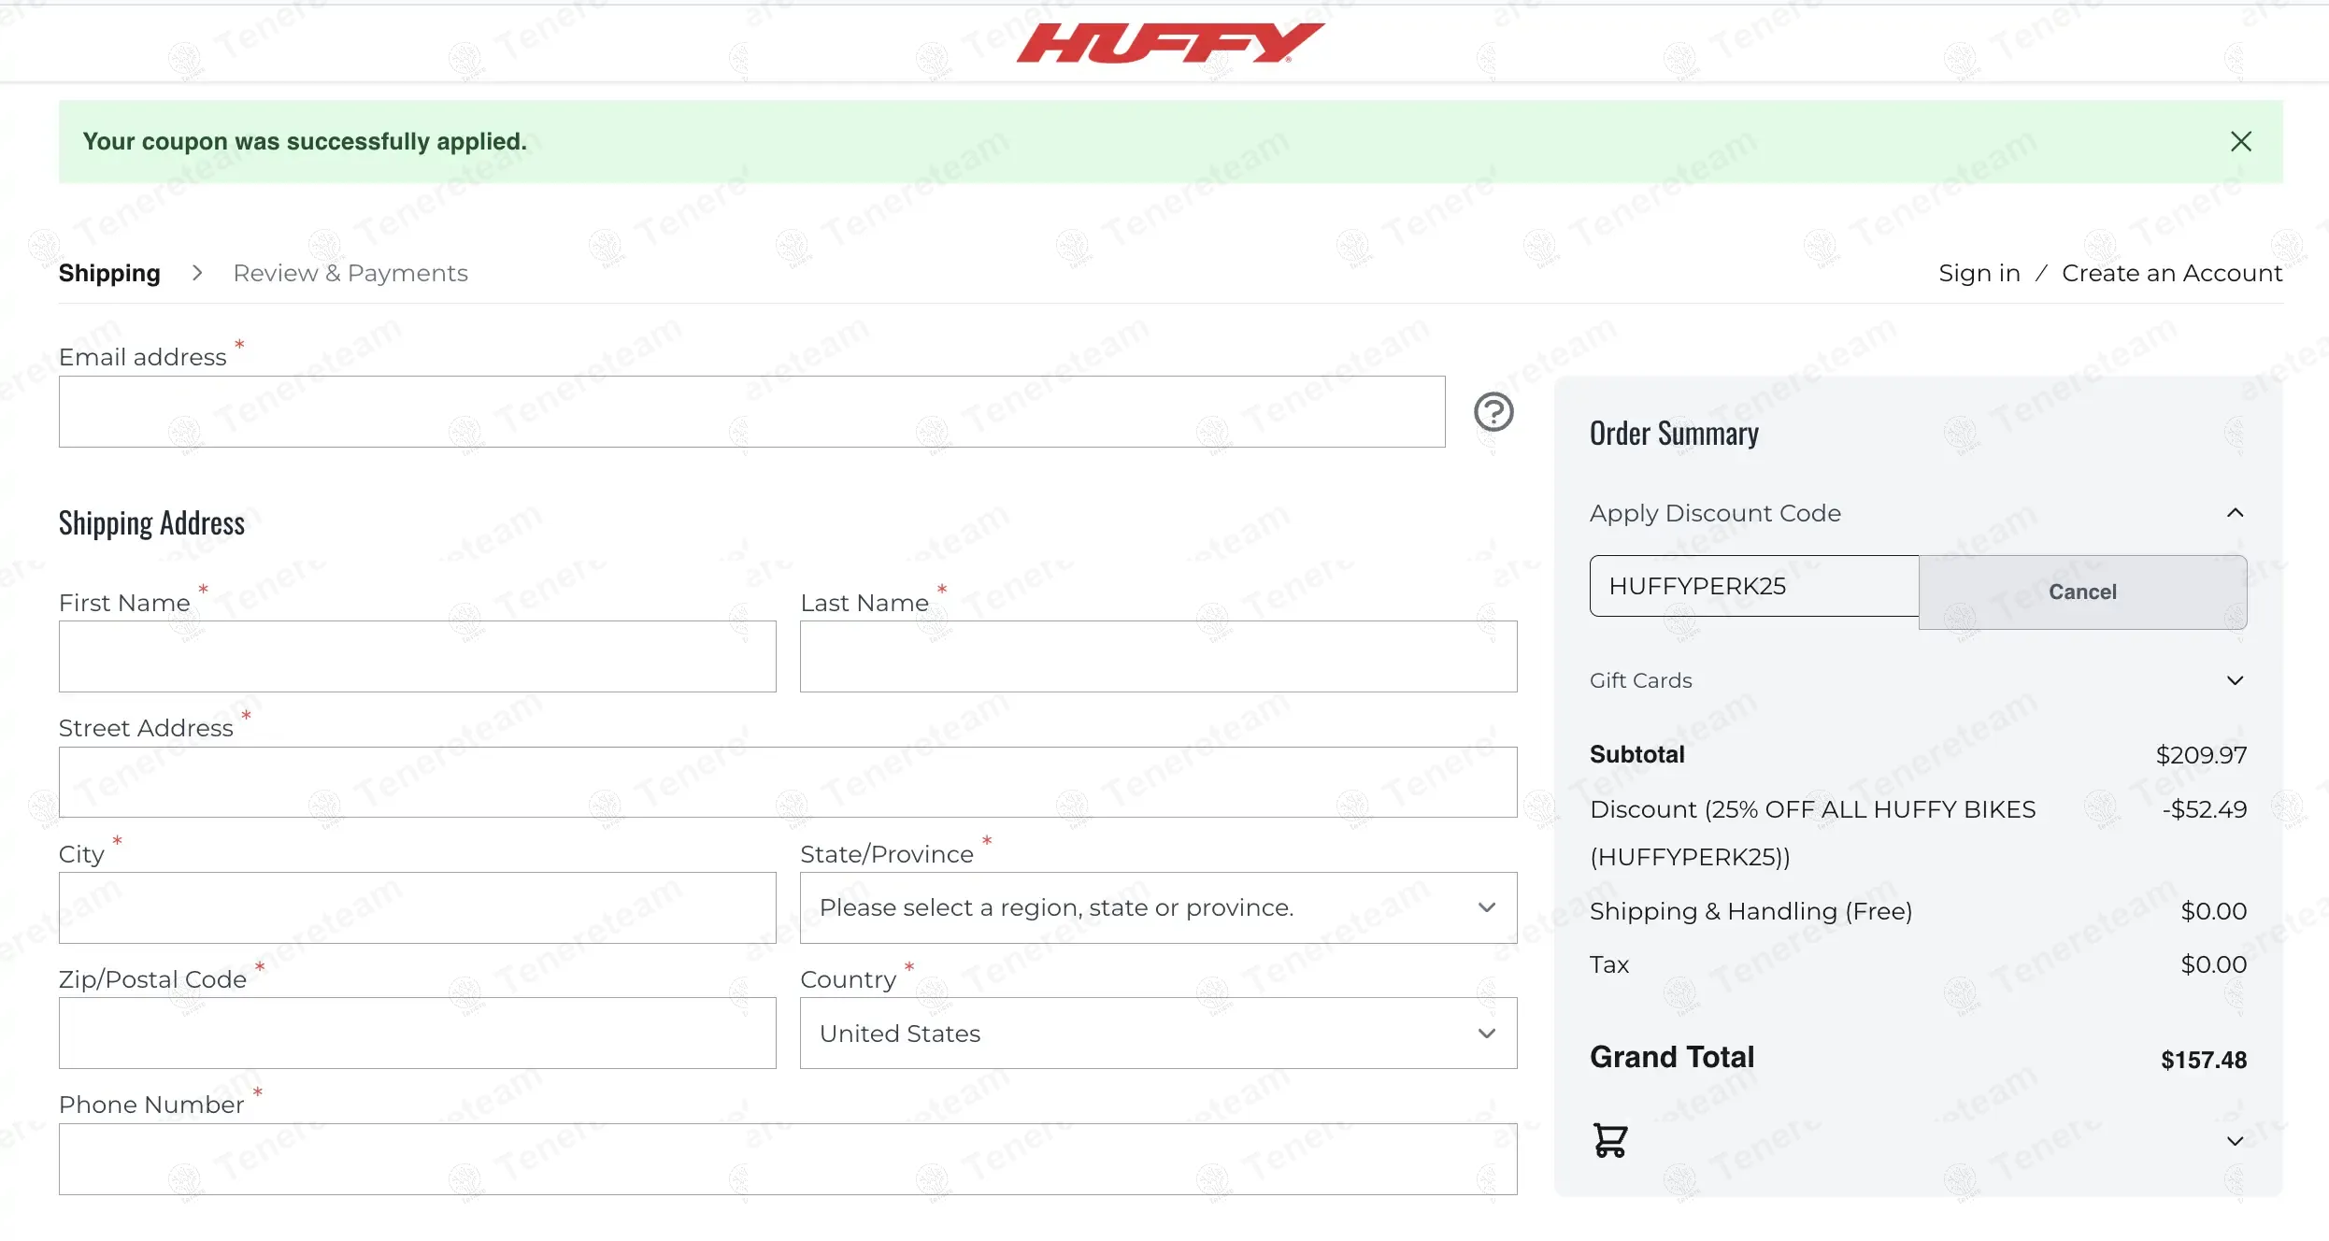Click the breadcrumb arrow after Shipping

point(196,273)
